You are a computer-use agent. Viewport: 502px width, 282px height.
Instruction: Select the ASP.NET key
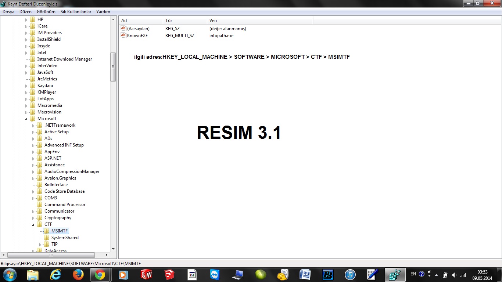pyautogui.click(x=53, y=158)
